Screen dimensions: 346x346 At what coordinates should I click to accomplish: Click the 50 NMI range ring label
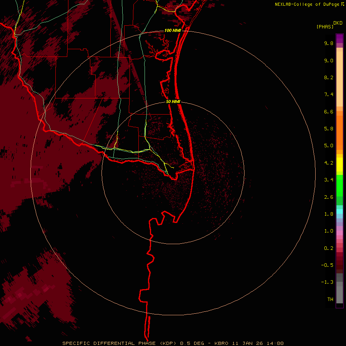(173, 101)
